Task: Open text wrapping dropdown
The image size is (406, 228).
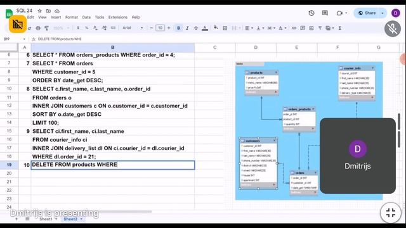Action: [x=271, y=28]
